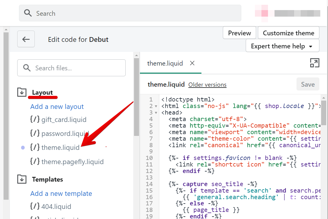Click Add a new layout
Image resolution: width=328 pixels, height=219 pixels.
point(57,107)
